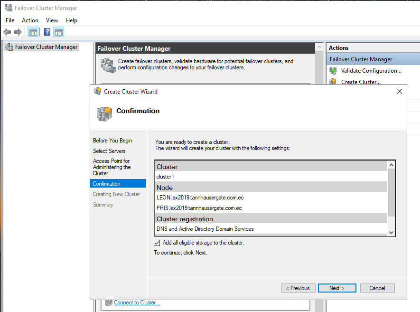
Task: Open the Action menu
Action: 30,20
